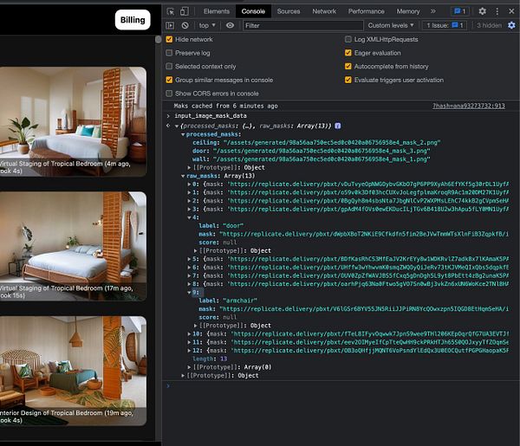Toggle device toolbar icon
Image resolution: width=520 pixels, height=446 pixels.
tap(185, 11)
